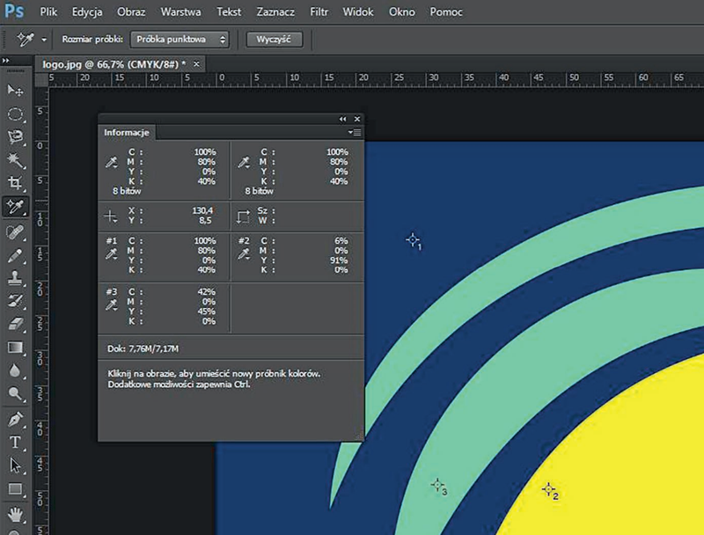Collapse the Informacje panel with double arrows
Image resolution: width=704 pixels, height=535 pixels.
point(342,119)
